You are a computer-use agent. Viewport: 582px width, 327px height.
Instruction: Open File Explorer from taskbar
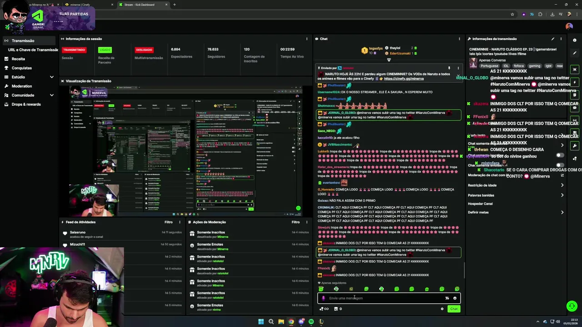(x=281, y=322)
